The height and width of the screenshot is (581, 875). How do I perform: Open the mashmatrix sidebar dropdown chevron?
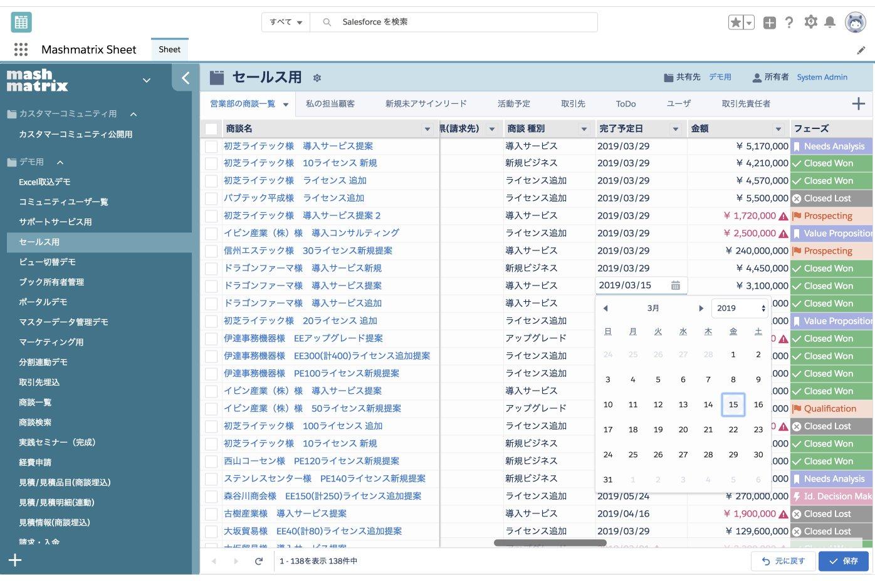click(x=147, y=80)
